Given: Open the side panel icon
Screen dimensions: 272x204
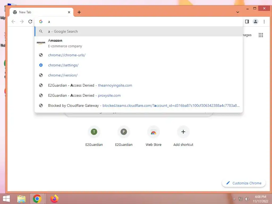Looking at the screenshot, I should [x=247, y=22].
